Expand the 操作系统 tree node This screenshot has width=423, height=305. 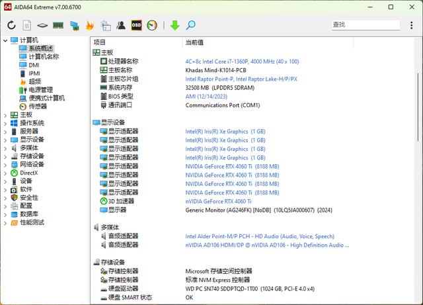coord(5,124)
